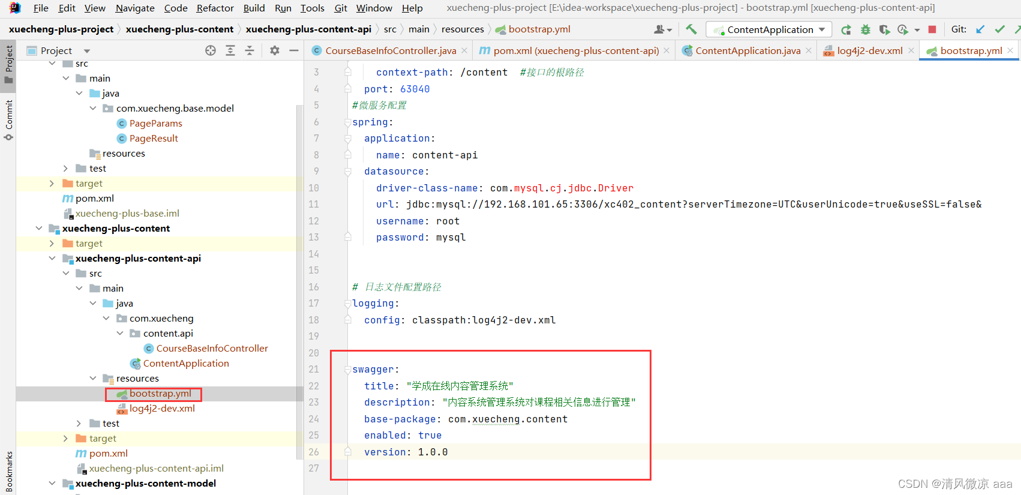1021x495 pixels.
Task: Select ContentApplication in project tree
Action: point(186,364)
